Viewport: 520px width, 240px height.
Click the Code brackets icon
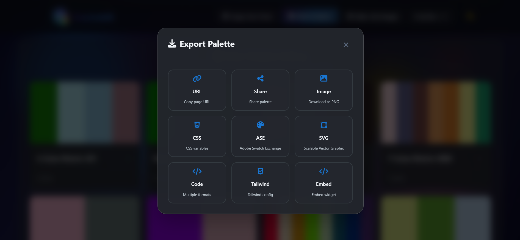click(197, 171)
